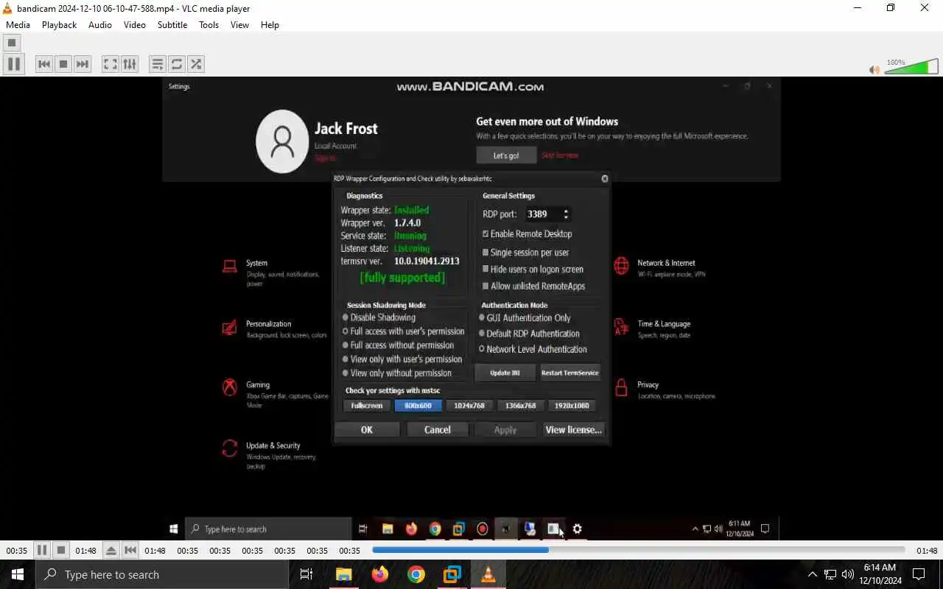The width and height of the screenshot is (943, 589).
Task: Mute audio via VLC speaker icon
Action: tap(874, 69)
